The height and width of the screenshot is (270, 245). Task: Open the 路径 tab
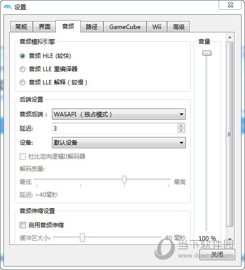tap(92, 27)
